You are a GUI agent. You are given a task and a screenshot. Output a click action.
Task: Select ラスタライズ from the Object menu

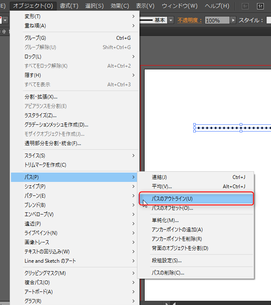click(41, 115)
